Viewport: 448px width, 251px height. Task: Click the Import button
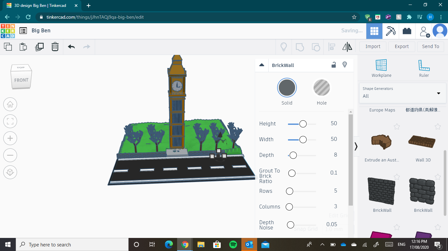[373, 47]
